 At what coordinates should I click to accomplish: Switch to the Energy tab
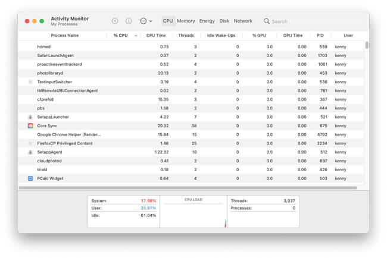click(x=207, y=21)
